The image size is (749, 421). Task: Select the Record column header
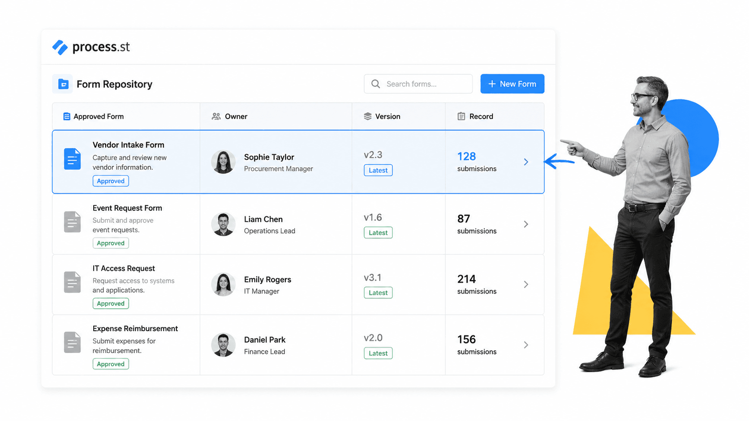[x=495, y=116]
